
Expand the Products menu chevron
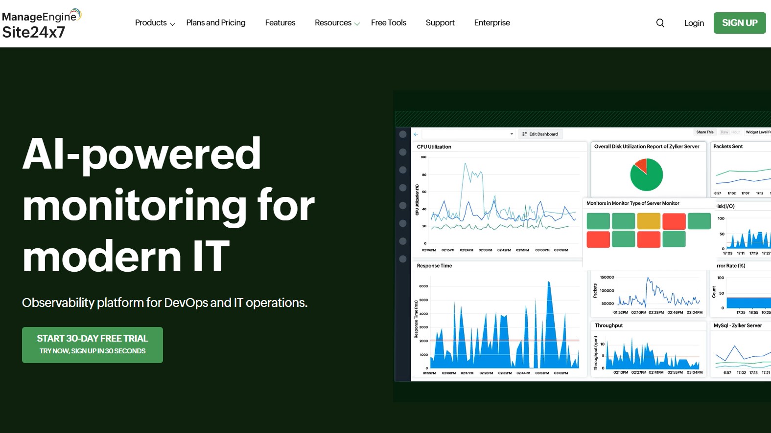pyautogui.click(x=172, y=24)
